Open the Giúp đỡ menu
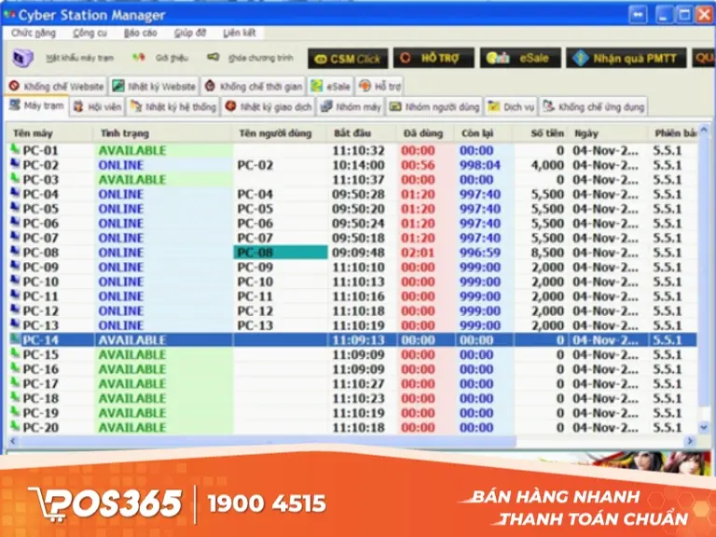The height and width of the screenshot is (537, 716). pos(190,33)
